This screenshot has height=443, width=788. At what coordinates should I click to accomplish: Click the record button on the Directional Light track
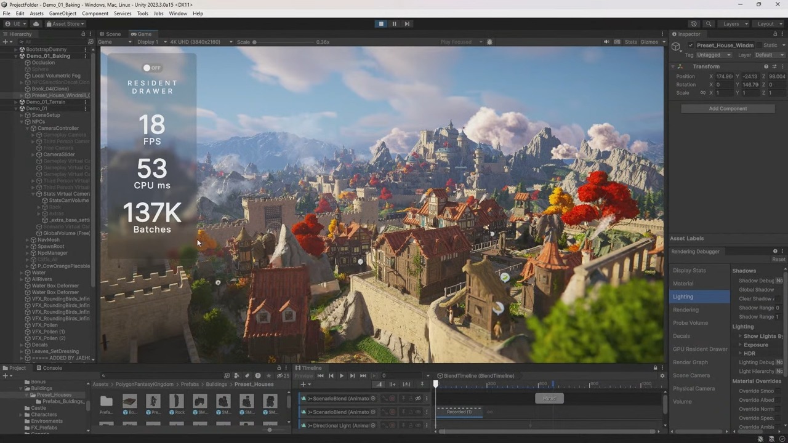(x=392, y=425)
